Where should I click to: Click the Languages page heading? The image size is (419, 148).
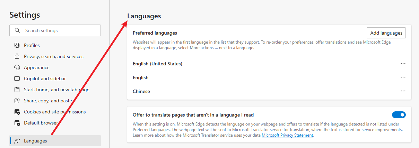[x=144, y=16]
